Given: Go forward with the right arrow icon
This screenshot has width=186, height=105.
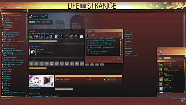Looking at the screenshot, I should (5, 7).
